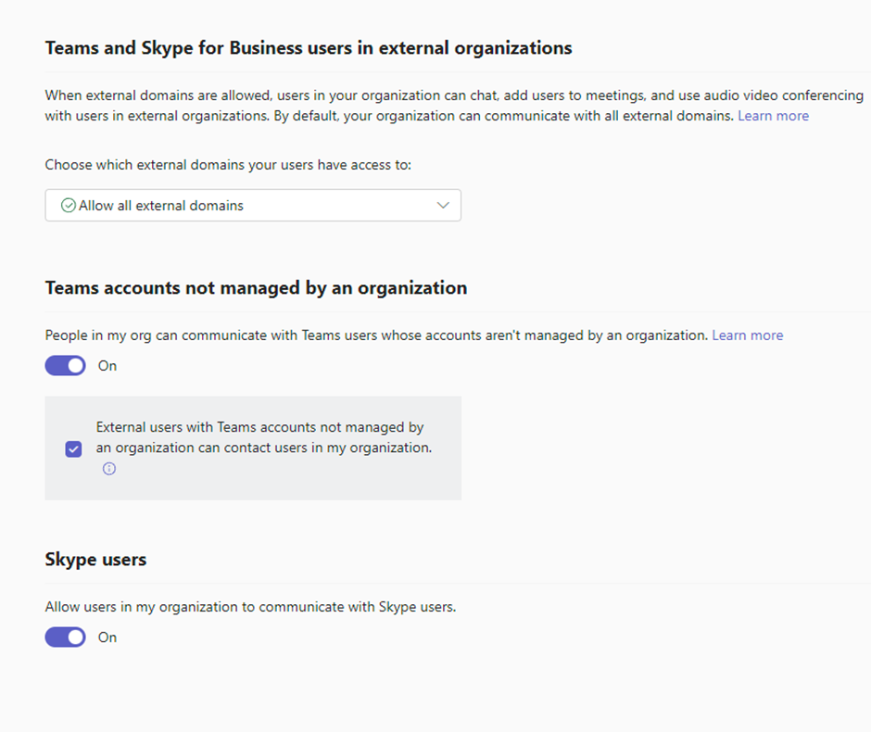The image size is (871, 732).
Task: Click the On label beside the Skype toggle
Action: click(x=107, y=637)
